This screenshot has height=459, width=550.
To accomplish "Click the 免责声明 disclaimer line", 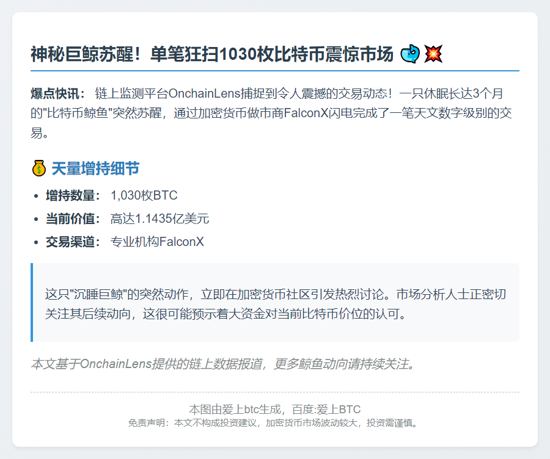I will (x=274, y=423).
